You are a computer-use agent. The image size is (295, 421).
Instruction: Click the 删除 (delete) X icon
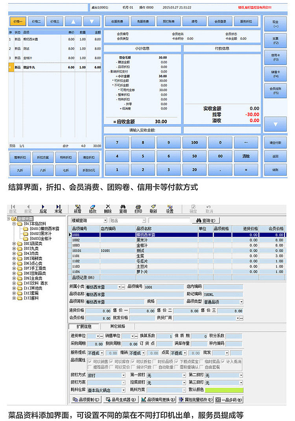[x=108, y=206]
